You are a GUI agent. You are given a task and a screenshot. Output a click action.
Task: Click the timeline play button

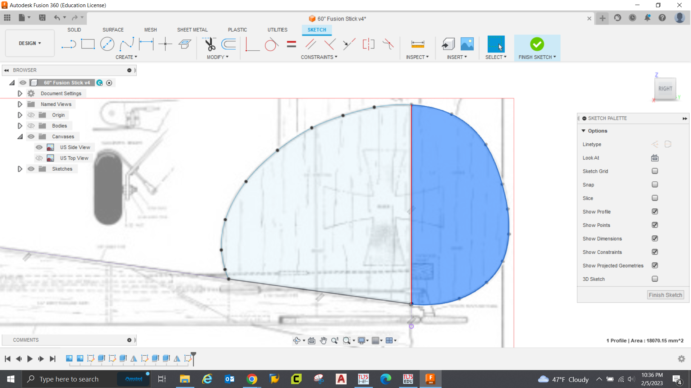tap(30, 359)
